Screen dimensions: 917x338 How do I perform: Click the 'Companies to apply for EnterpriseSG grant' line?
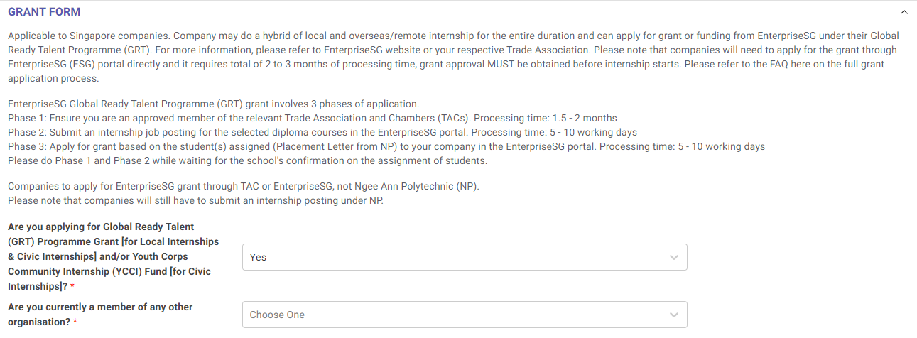[244, 187]
